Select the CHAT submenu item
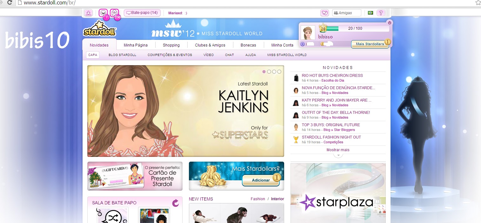 [x=230, y=55]
